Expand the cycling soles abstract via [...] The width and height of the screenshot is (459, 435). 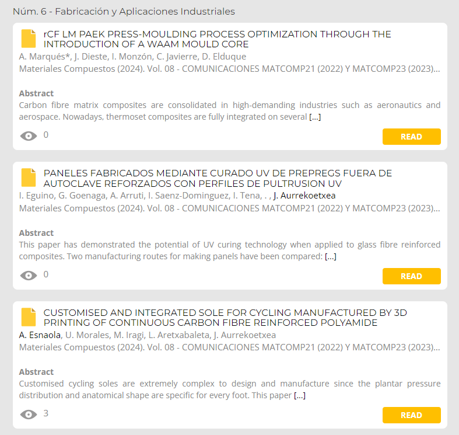pyautogui.click(x=300, y=395)
